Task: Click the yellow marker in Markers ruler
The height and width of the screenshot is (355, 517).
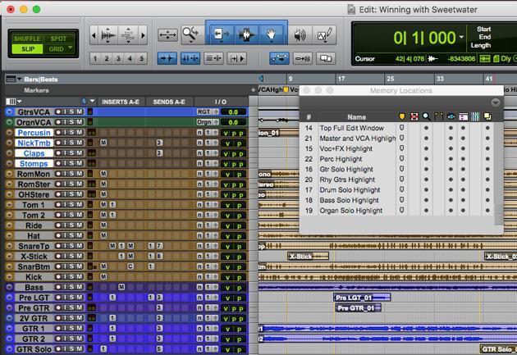Action: click(286, 89)
